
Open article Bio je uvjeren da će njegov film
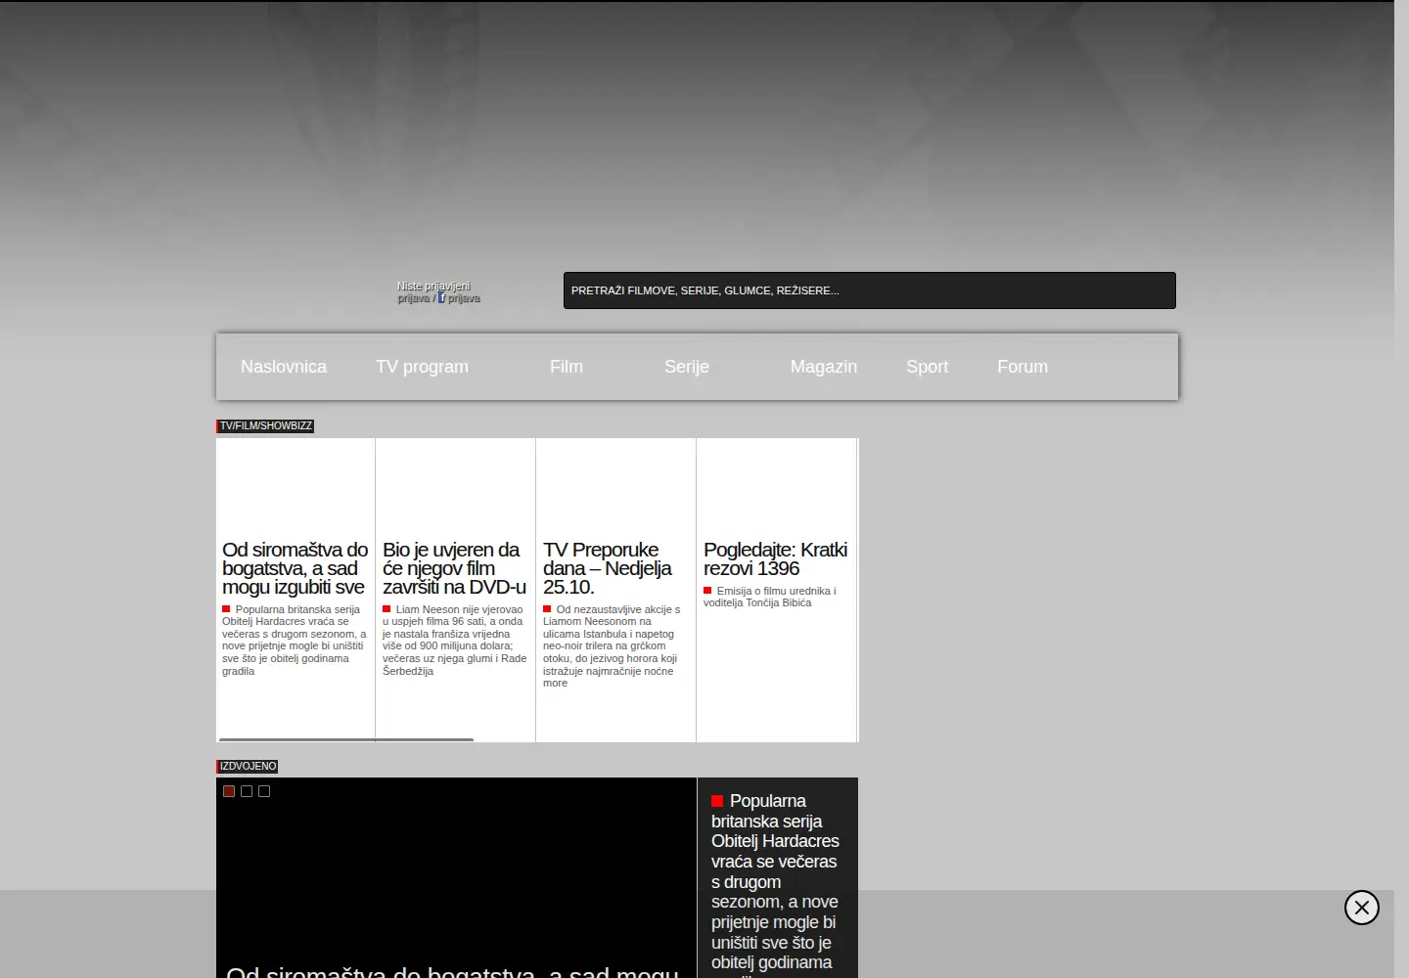454,568
